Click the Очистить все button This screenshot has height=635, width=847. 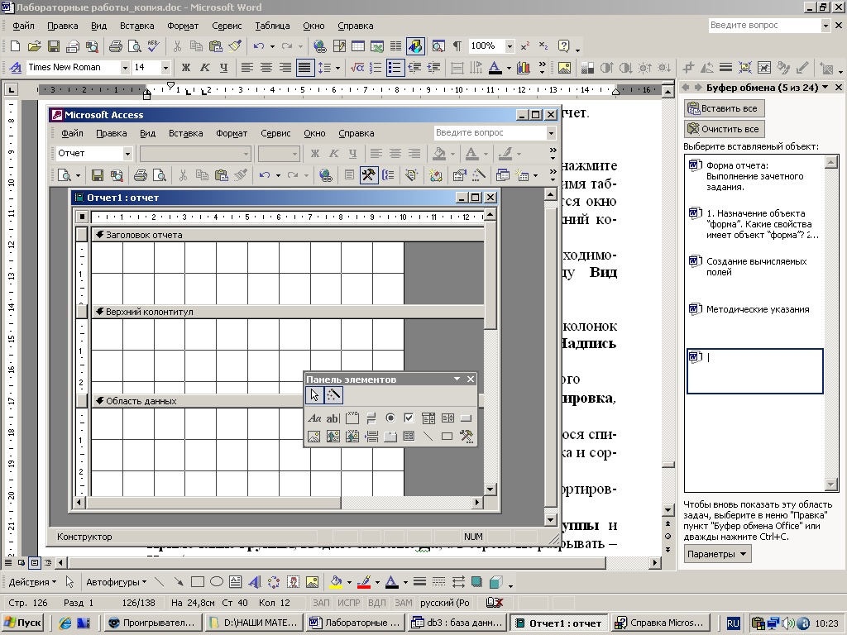point(724,129)
